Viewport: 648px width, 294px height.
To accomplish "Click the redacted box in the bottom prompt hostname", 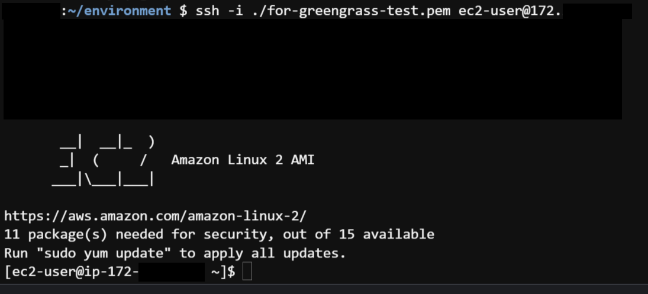I will [172, 272].
